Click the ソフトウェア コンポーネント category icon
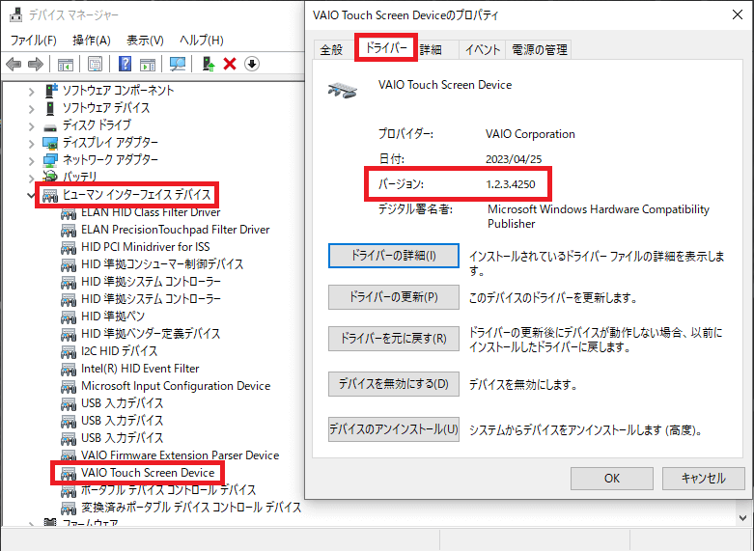Screen dimensions: 754x551 point(50,91)
